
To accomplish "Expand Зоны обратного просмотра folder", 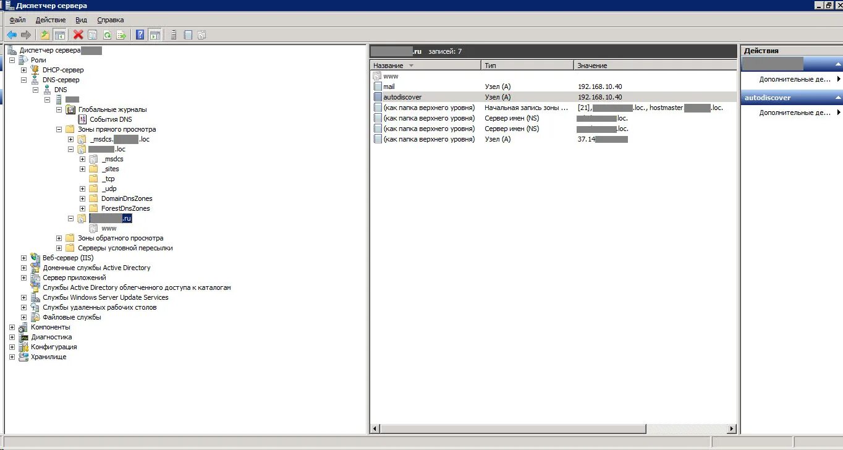I will point(59,238).
